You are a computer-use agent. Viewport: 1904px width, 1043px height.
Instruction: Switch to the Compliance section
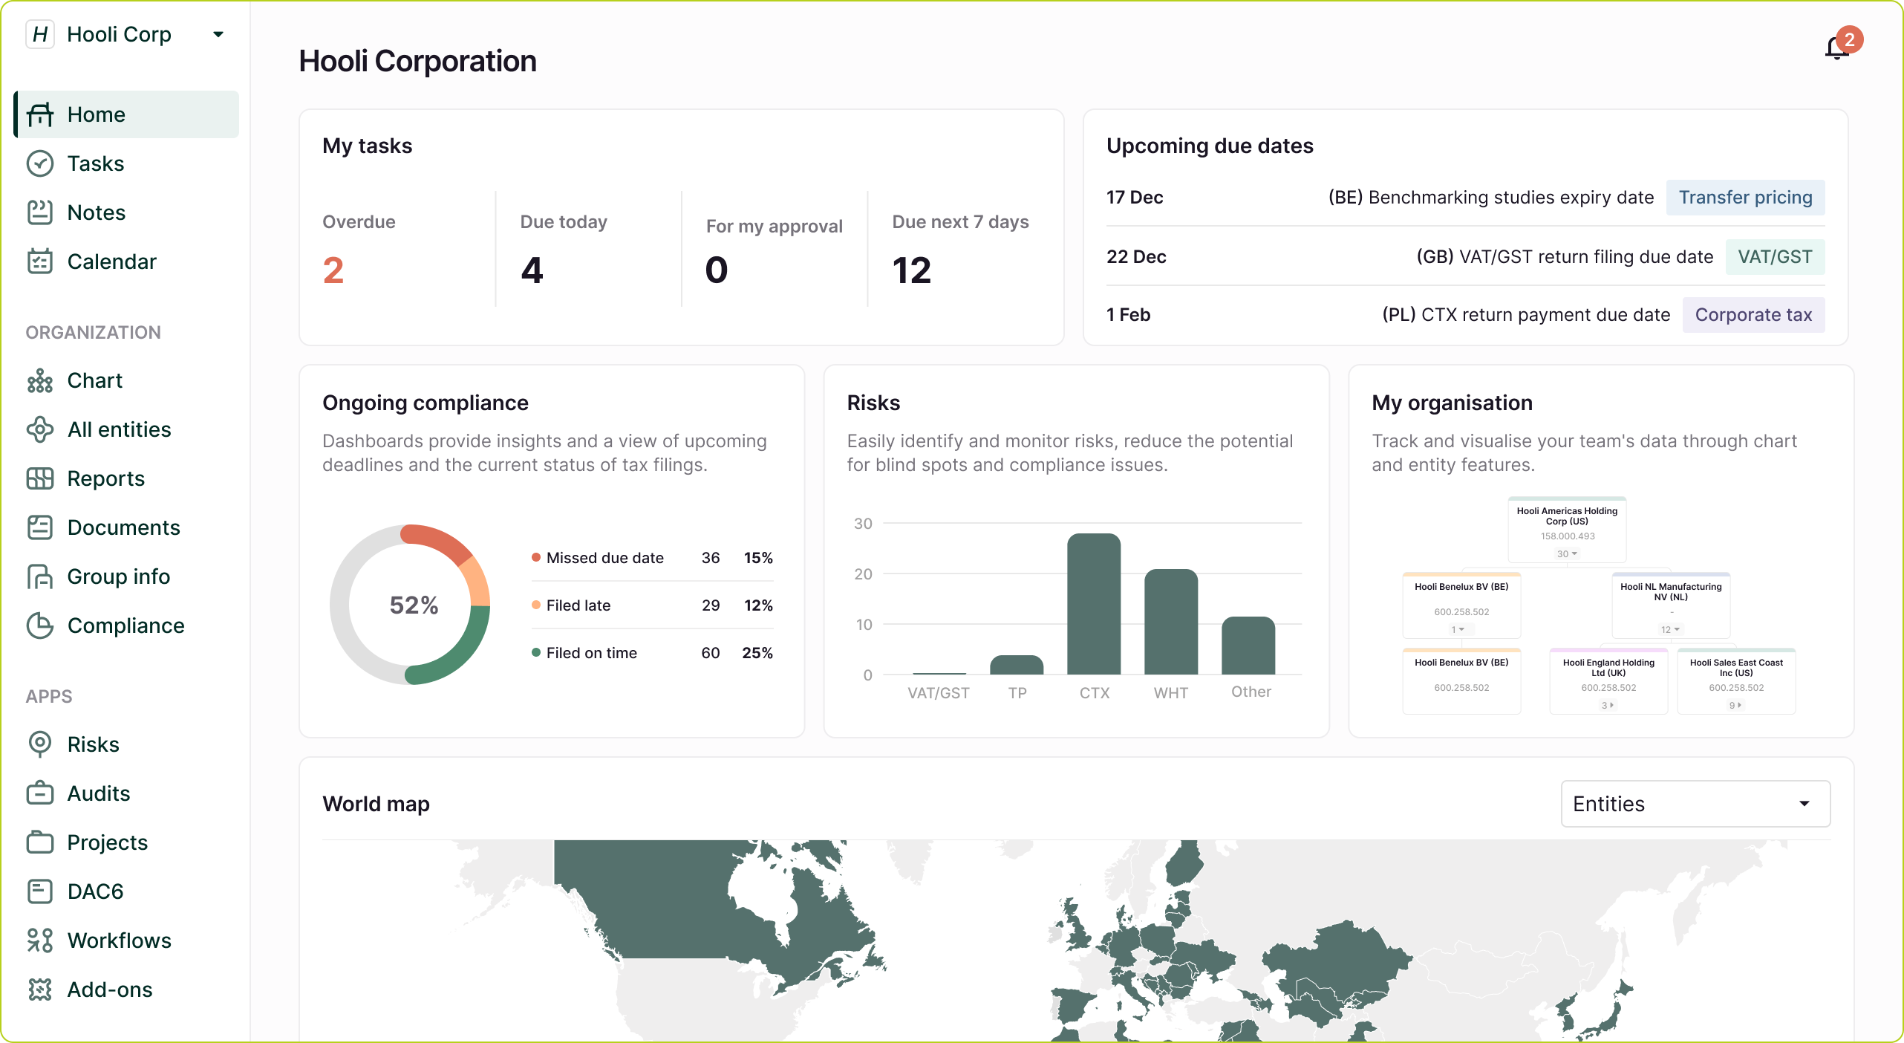click(125, 626)
